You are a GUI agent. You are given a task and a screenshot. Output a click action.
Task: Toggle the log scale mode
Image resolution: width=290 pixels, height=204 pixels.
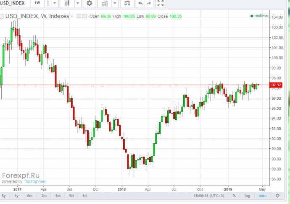point(247,196)
